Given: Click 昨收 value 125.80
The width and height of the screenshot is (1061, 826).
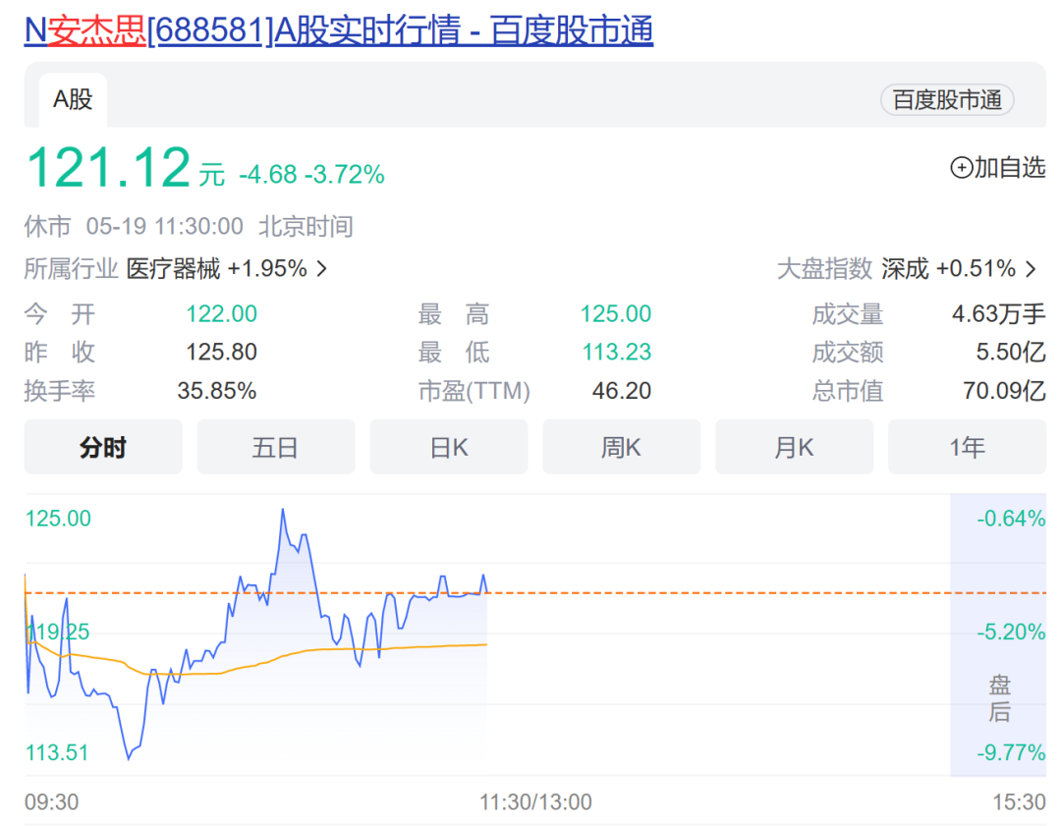Looking at the screenshot, I should (x=221, y=352).
